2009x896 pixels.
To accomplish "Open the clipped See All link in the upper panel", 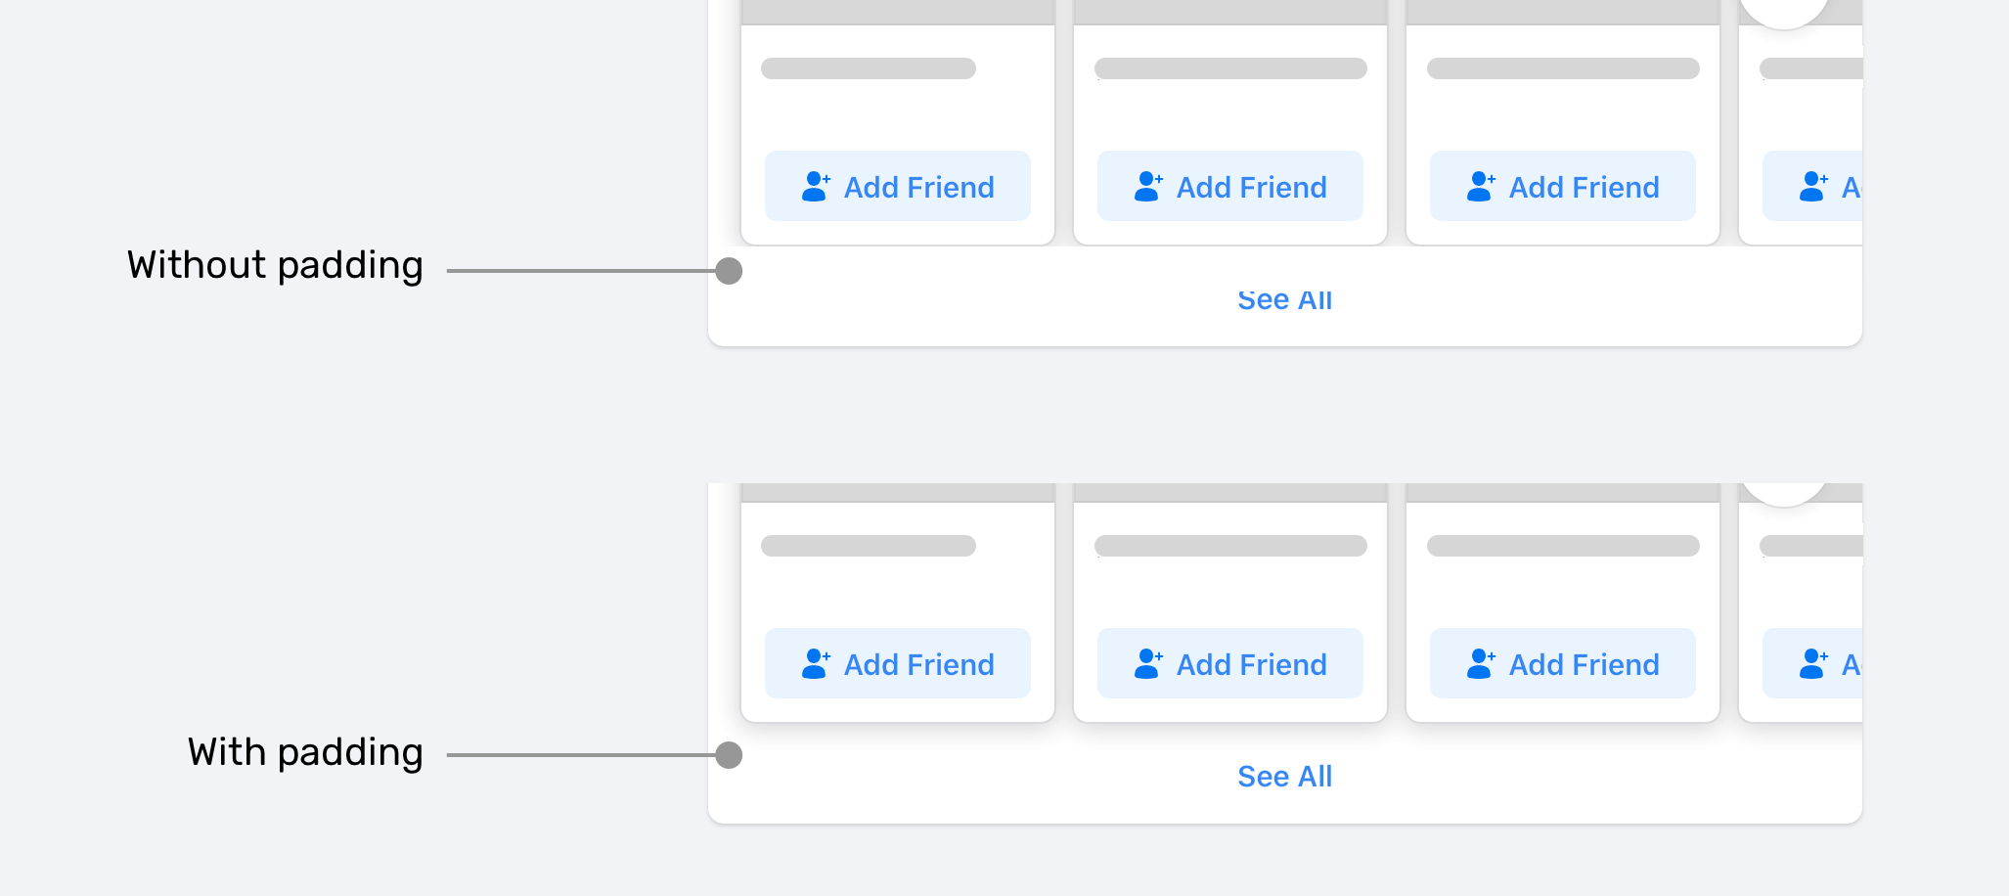I will click(1284, 300).
